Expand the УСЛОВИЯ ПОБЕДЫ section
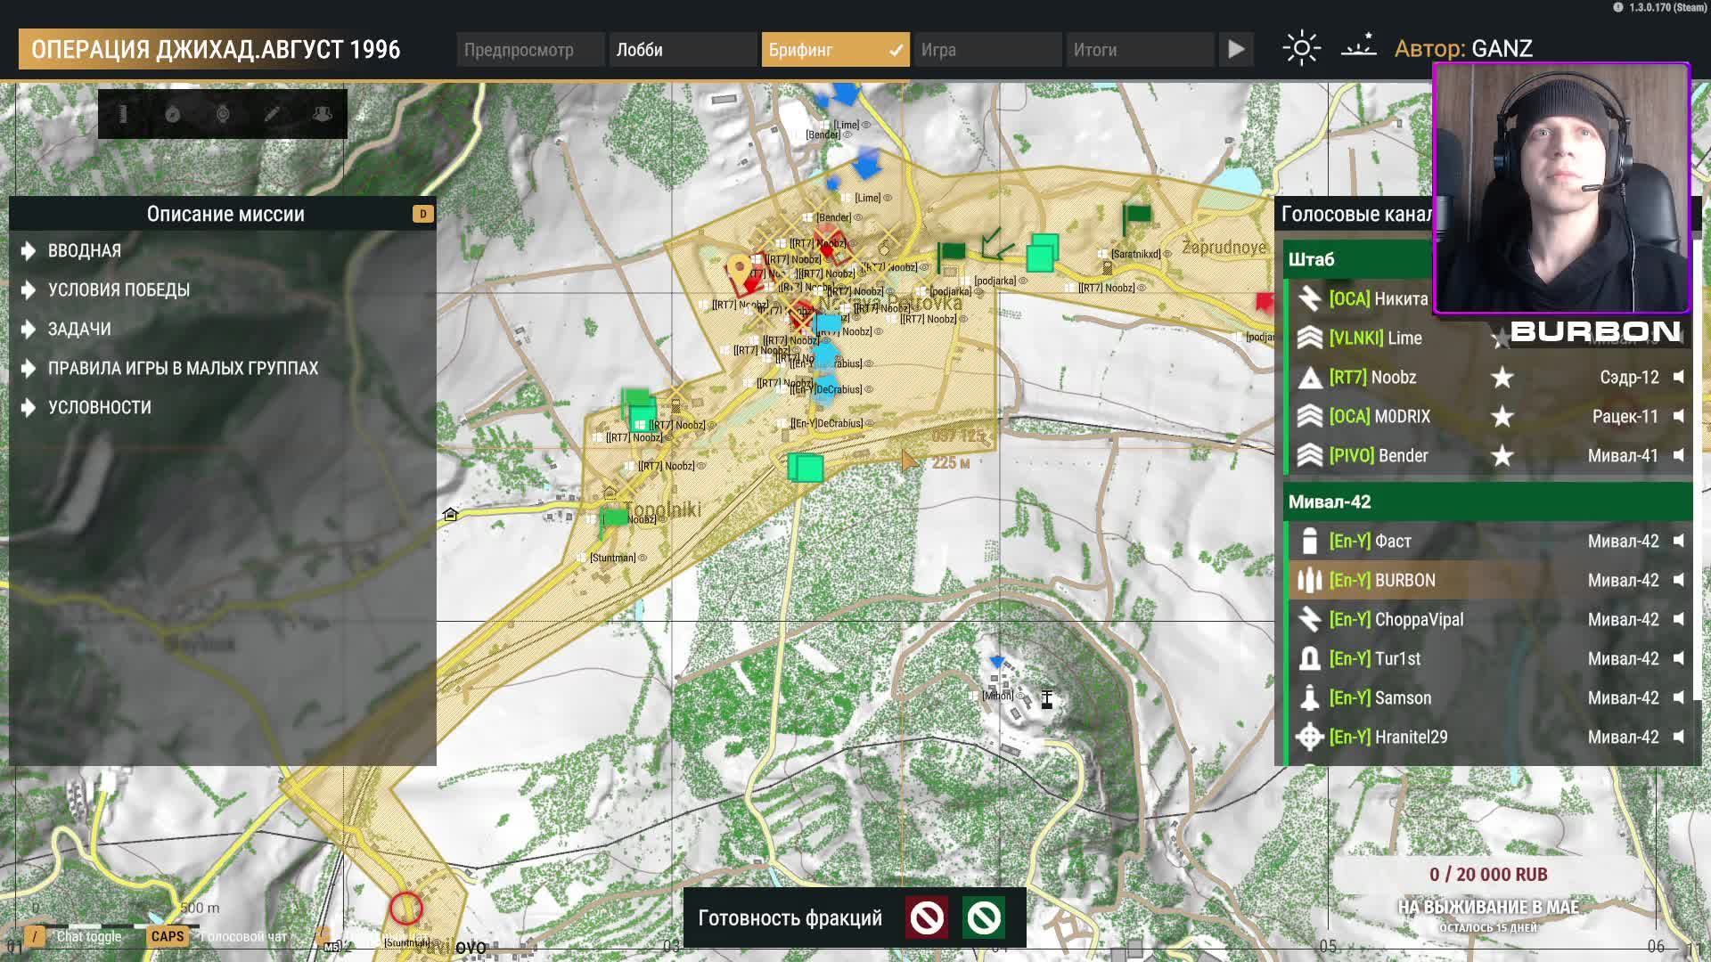This screenshot has width=1711, height=962. click(119, 290)
